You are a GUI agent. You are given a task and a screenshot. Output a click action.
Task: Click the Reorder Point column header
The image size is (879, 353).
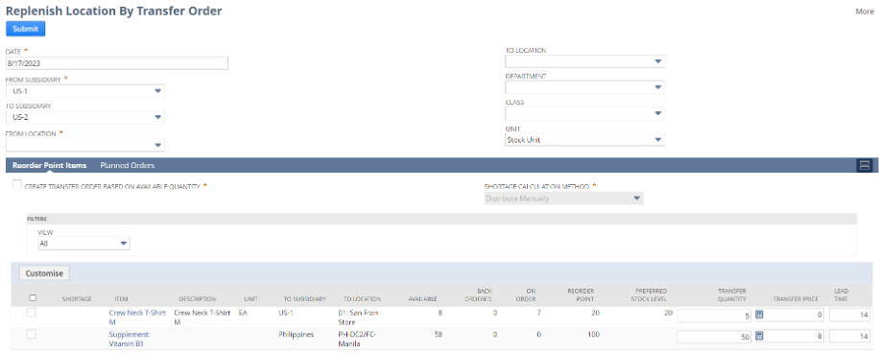(x=580, y=295)
